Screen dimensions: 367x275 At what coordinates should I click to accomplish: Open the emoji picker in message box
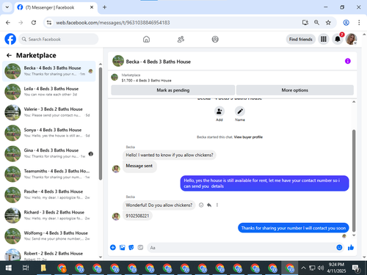point(339,248)
